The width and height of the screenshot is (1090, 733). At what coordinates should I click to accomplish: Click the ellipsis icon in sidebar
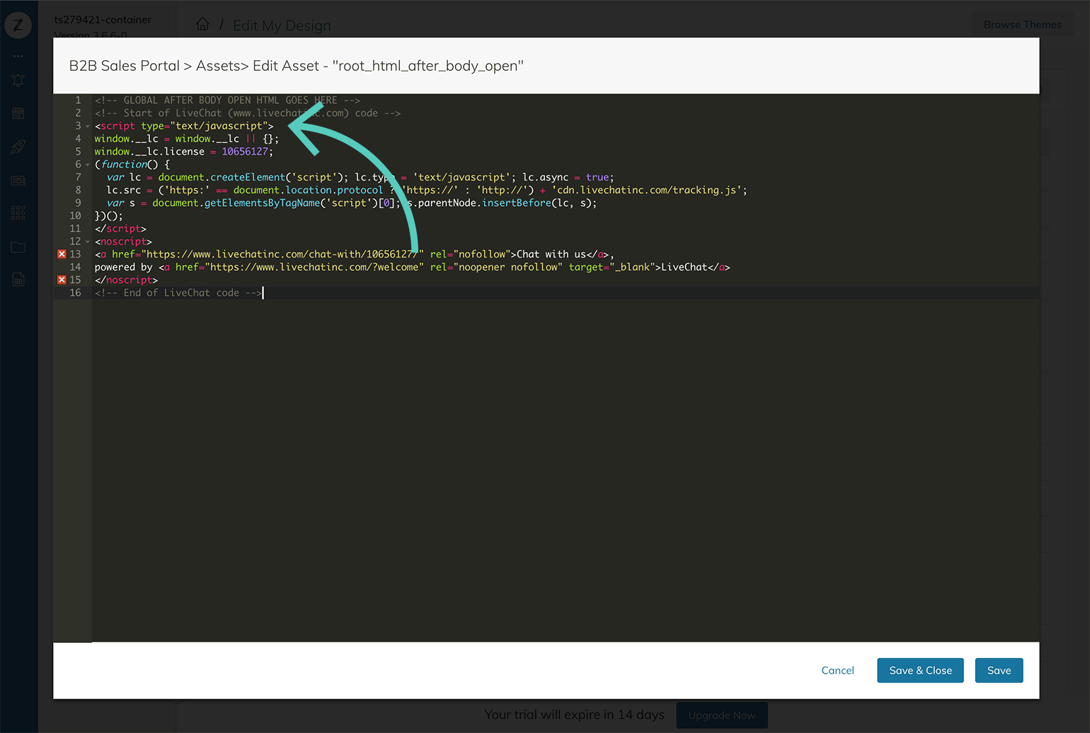tap(18, 56)
